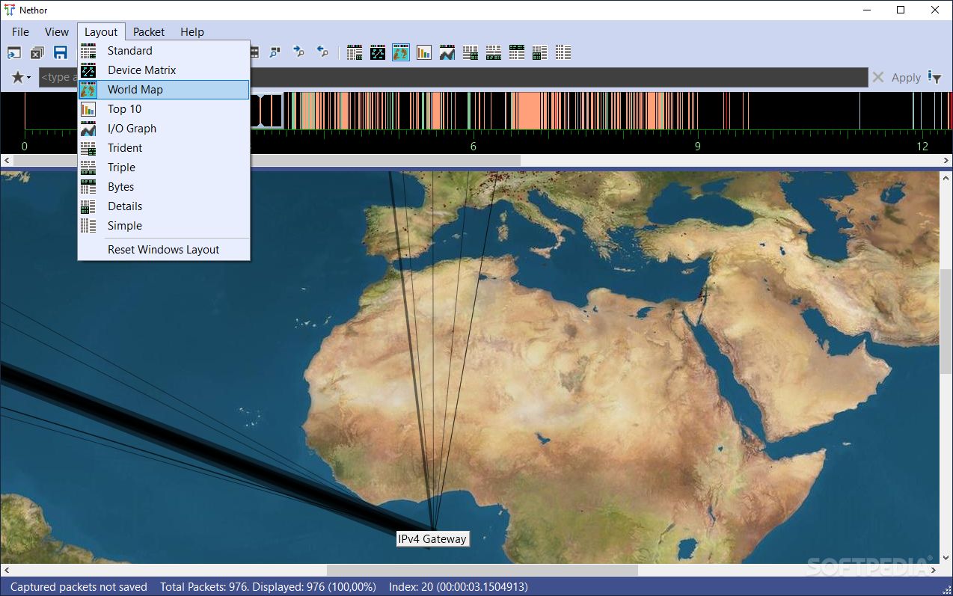Click the Apply filter button
Viewport: 953px width, 596px height.
coord(906,77)
